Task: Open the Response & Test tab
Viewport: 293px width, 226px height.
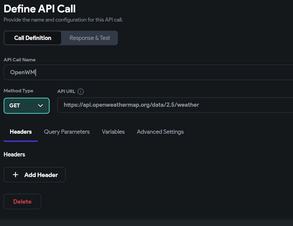Action: (x=90, y=38)
